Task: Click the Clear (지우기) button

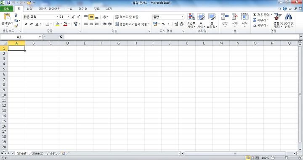Action: [x=260, y=25]
